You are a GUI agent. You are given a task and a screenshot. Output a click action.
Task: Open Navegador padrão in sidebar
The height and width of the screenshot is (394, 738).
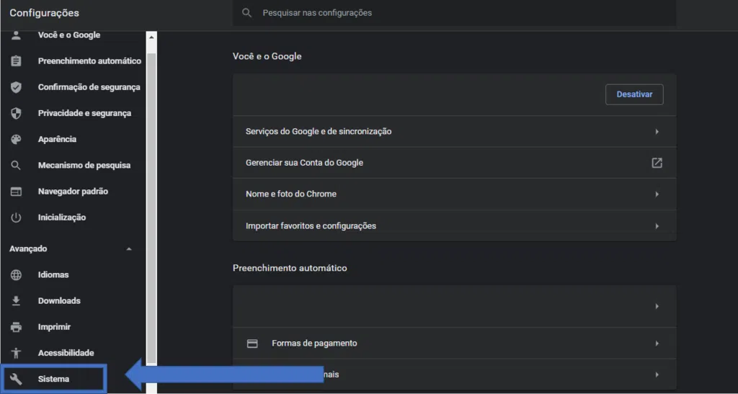tap(73, 192)
